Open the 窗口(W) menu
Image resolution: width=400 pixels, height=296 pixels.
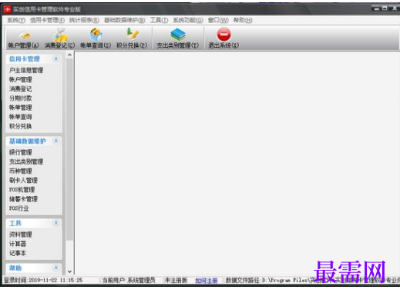(x=218, y=20)
